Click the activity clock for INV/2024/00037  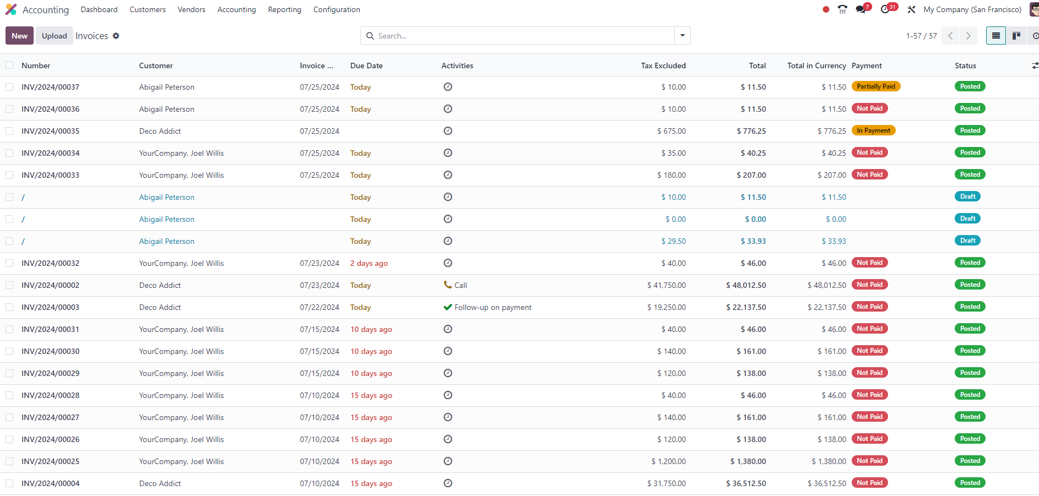[x=448, y=87]
